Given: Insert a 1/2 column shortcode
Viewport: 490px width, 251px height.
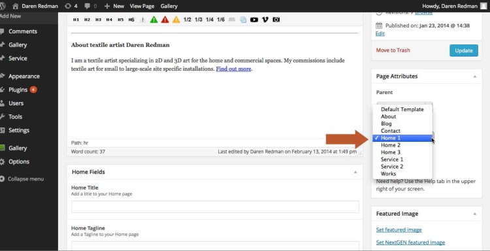Looking at the screenshot, I should (x=188, y=20).
